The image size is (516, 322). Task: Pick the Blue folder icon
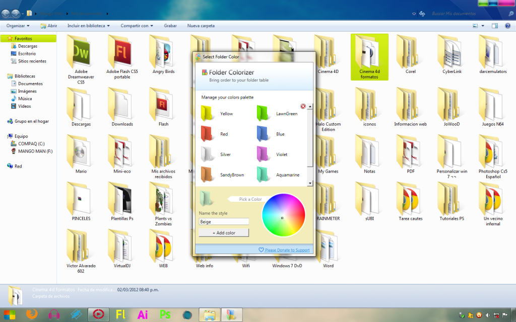click(x=262, y=134)
